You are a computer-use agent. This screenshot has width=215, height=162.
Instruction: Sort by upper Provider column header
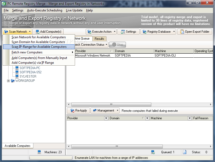(94, 51)
